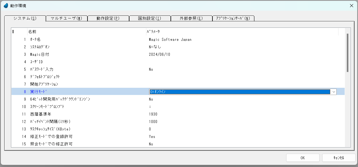Click the Magic app icon in title bar

(x=6, y=6)
